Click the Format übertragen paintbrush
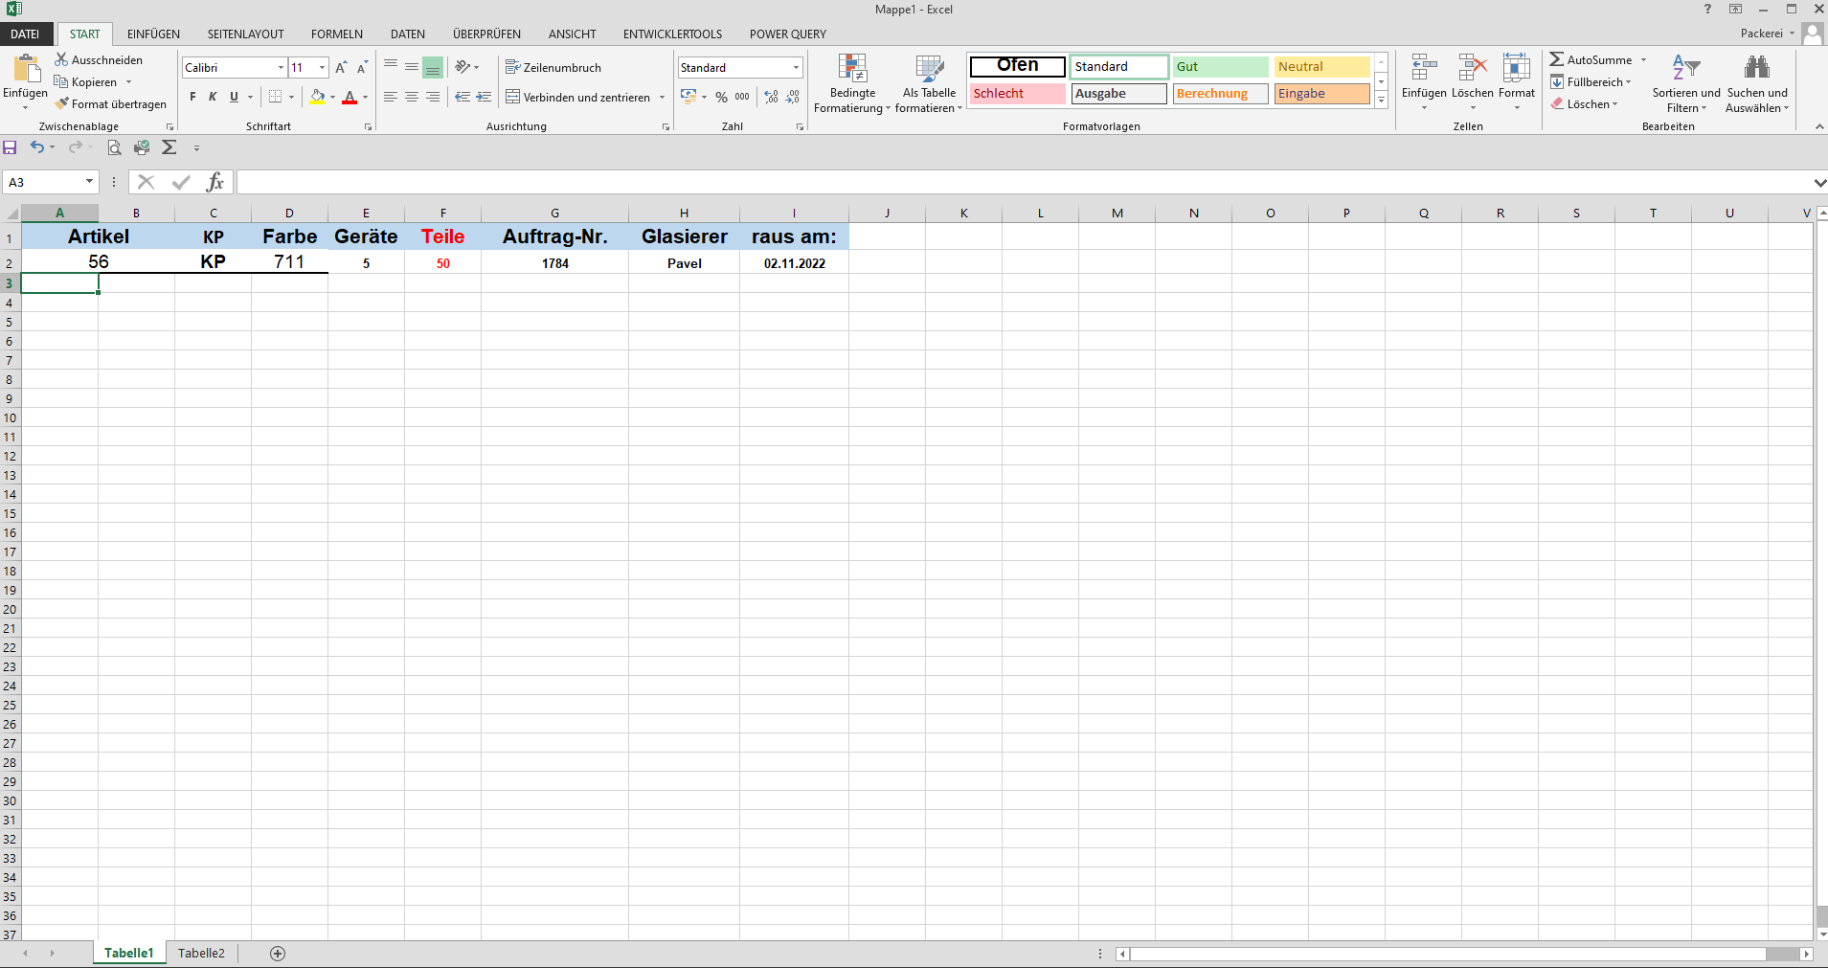This screenshot has width=1828, height=968. click(61, 103)
